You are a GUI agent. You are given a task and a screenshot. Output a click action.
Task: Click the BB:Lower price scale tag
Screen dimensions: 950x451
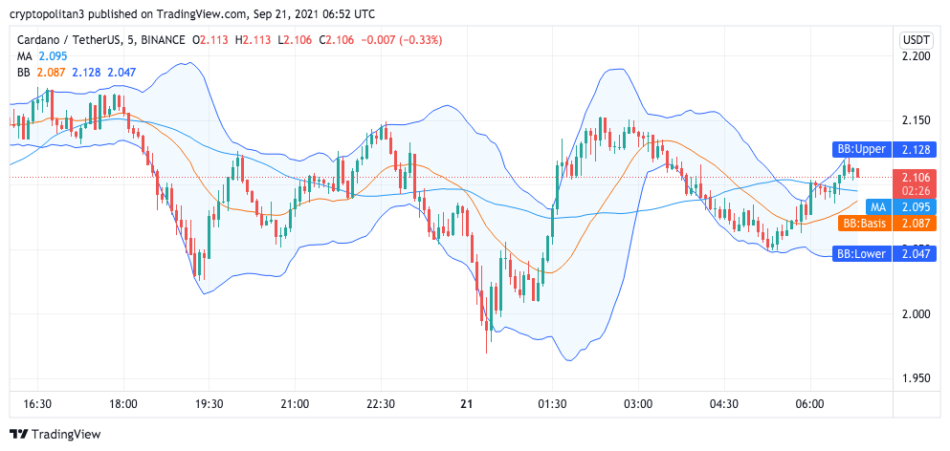[861, 254]
